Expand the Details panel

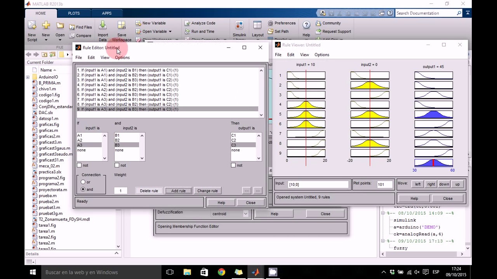coord(116,253)
